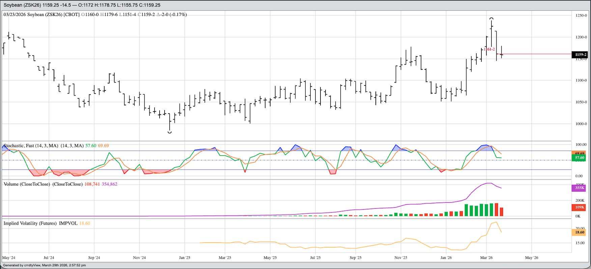Select the black 1159-2 current price tag

tap(580, 55)
